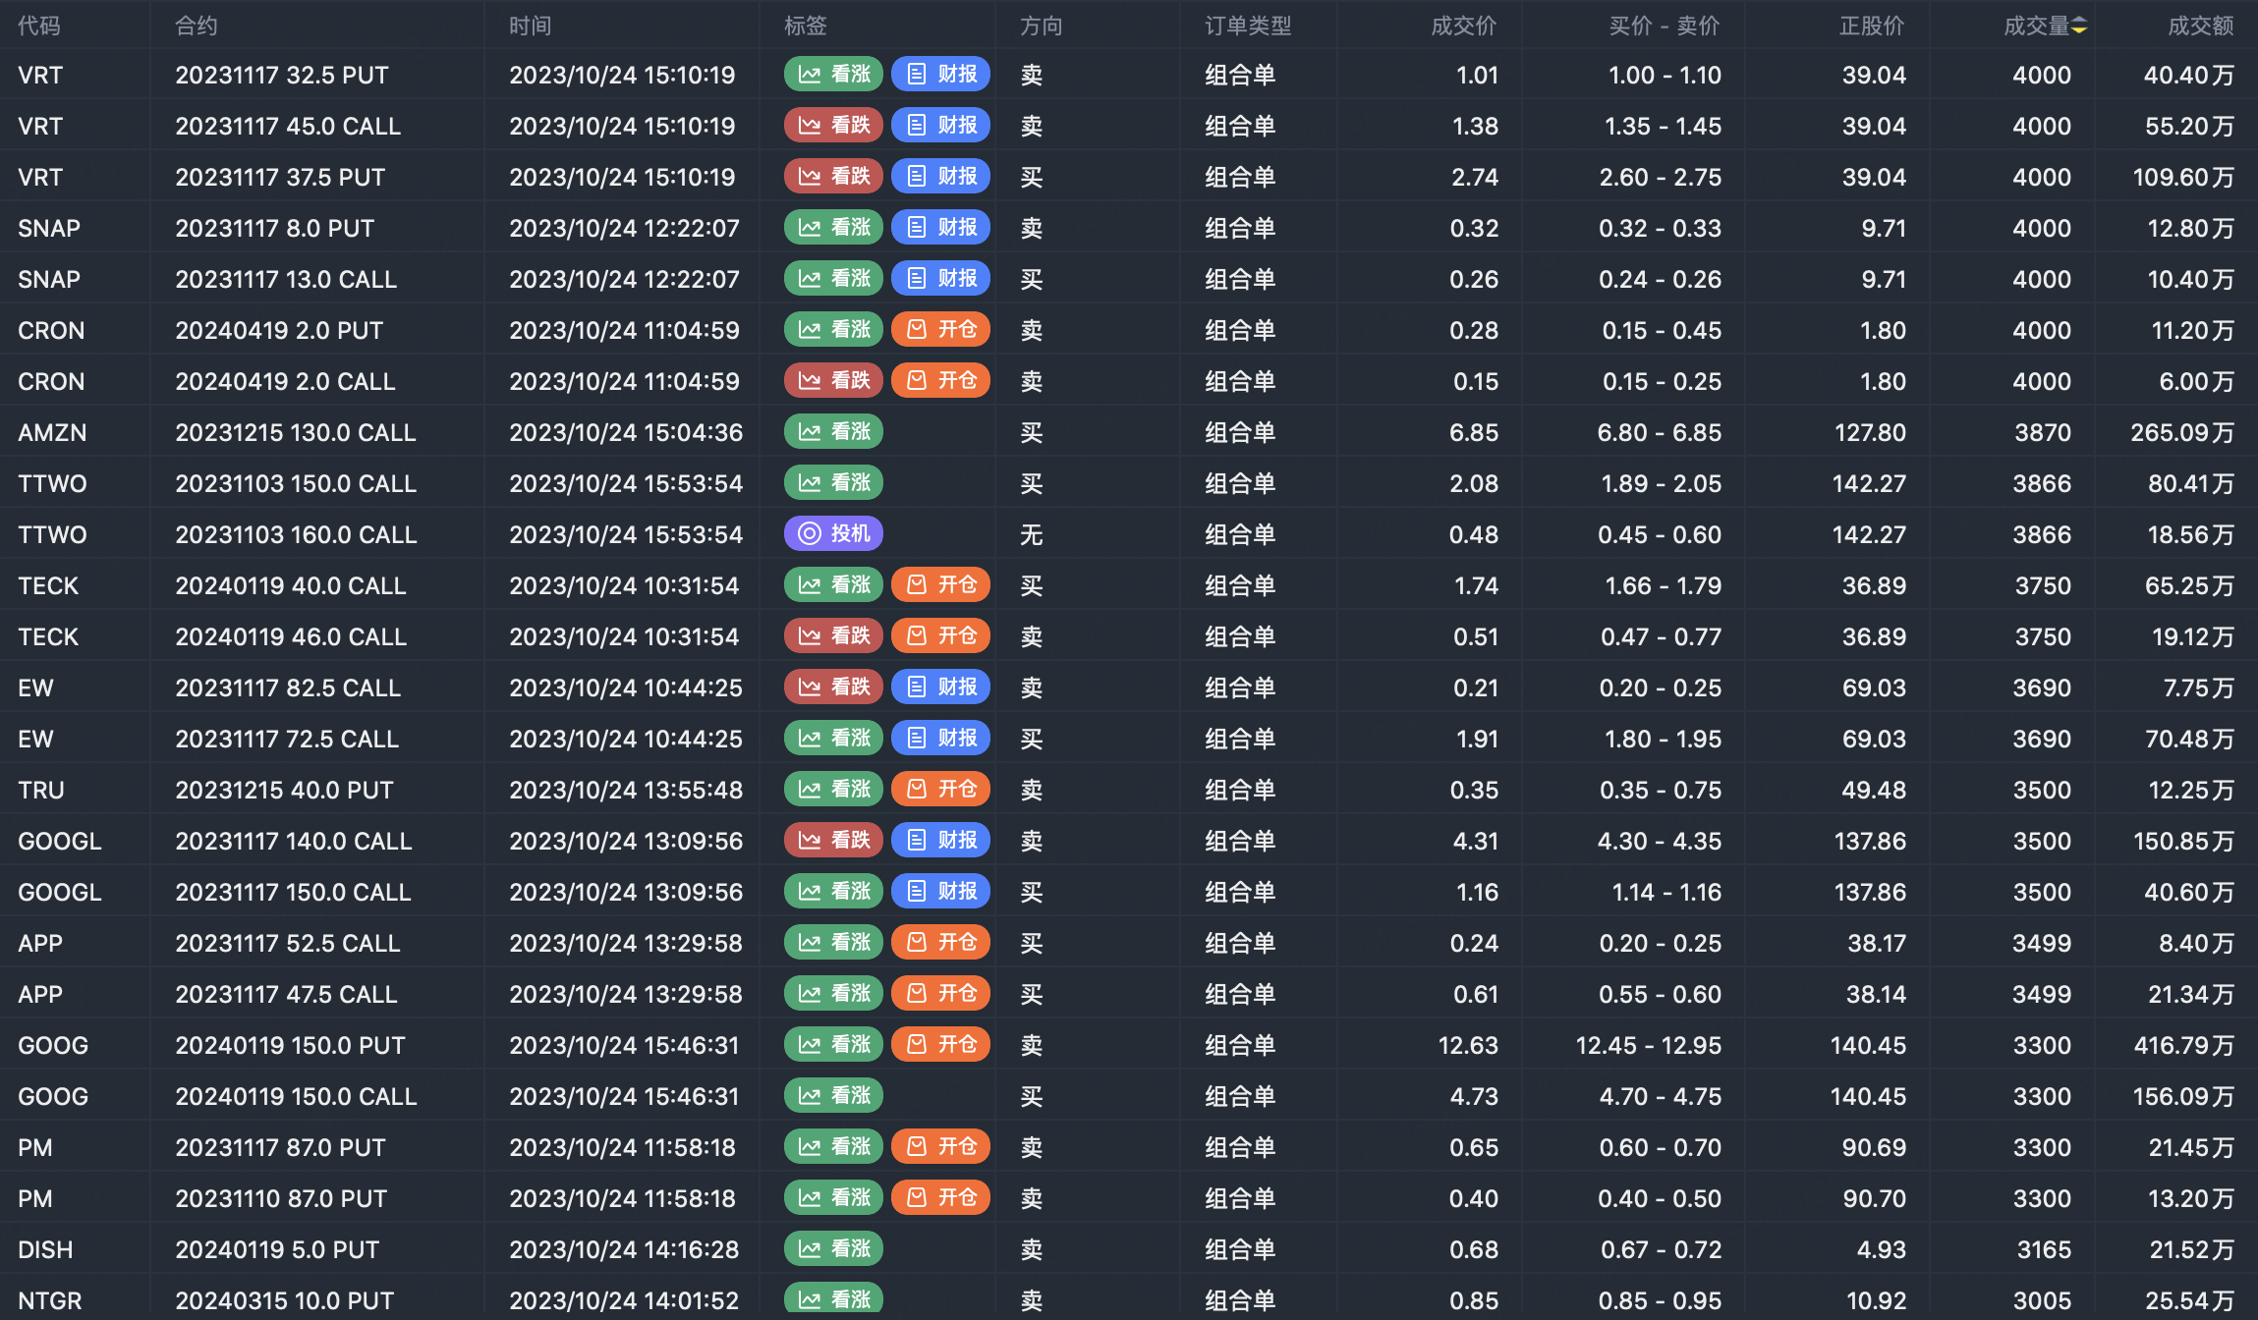The image size is (2258, 1320).
Task: Click the 财报 tag on VRT 32.5 PUT row
Action: tap(940, 75)
